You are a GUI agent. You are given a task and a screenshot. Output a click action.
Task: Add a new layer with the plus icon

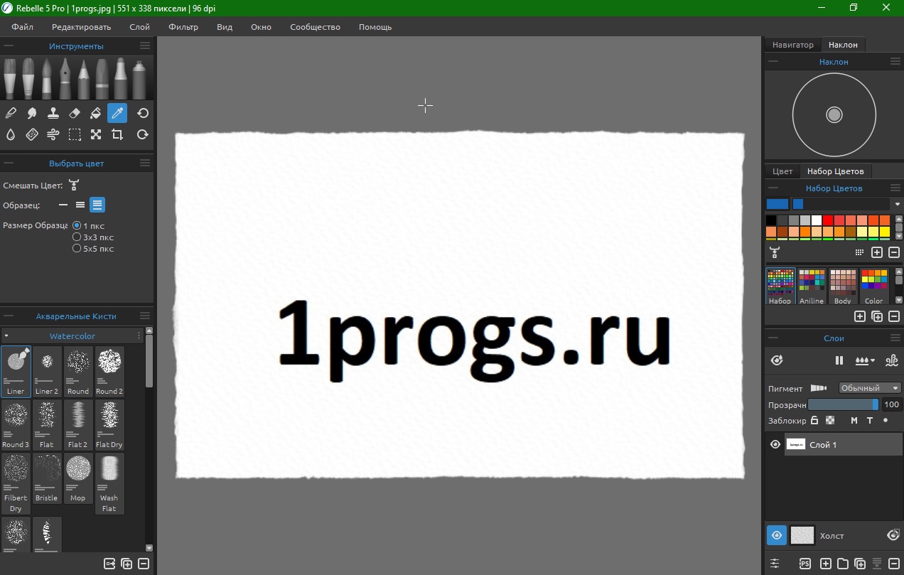pos(826,564)
